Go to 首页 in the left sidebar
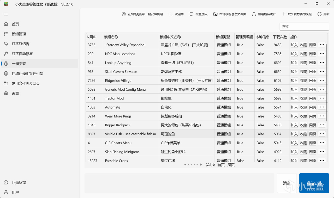The image size is (334, 198). [x=40, y=24]
